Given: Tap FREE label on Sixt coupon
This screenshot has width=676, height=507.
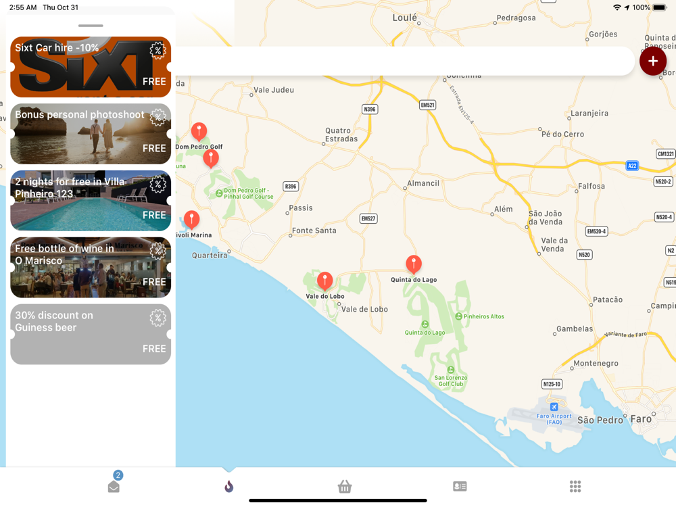Looking at the screenshot, I should click(x=154, y=82).
